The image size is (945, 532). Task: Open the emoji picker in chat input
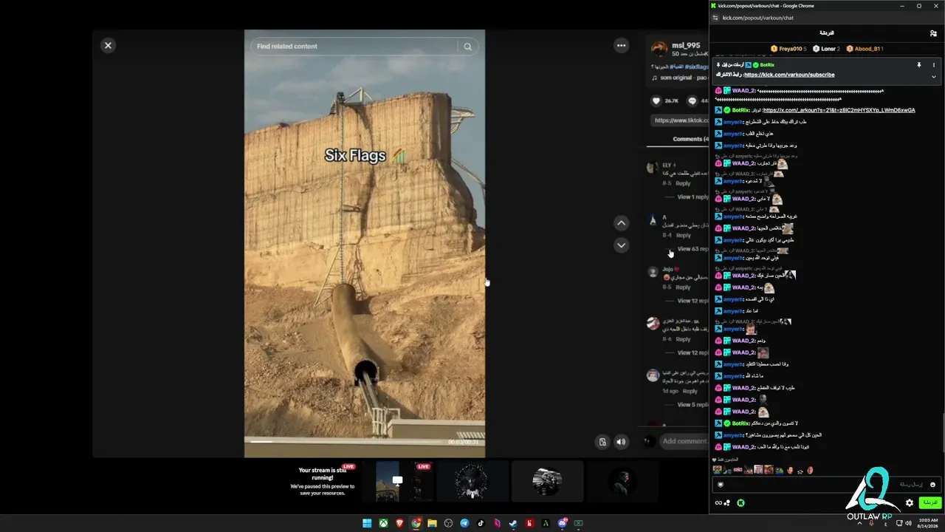932,485
